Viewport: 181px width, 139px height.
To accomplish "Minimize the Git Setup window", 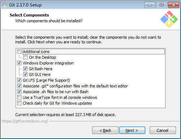I will pos(150,5).
